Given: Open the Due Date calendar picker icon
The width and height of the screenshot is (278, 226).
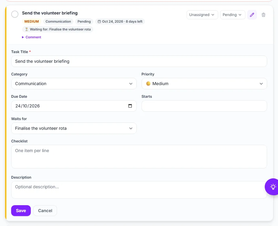Looking at the screenshot, I should point(130,106).
